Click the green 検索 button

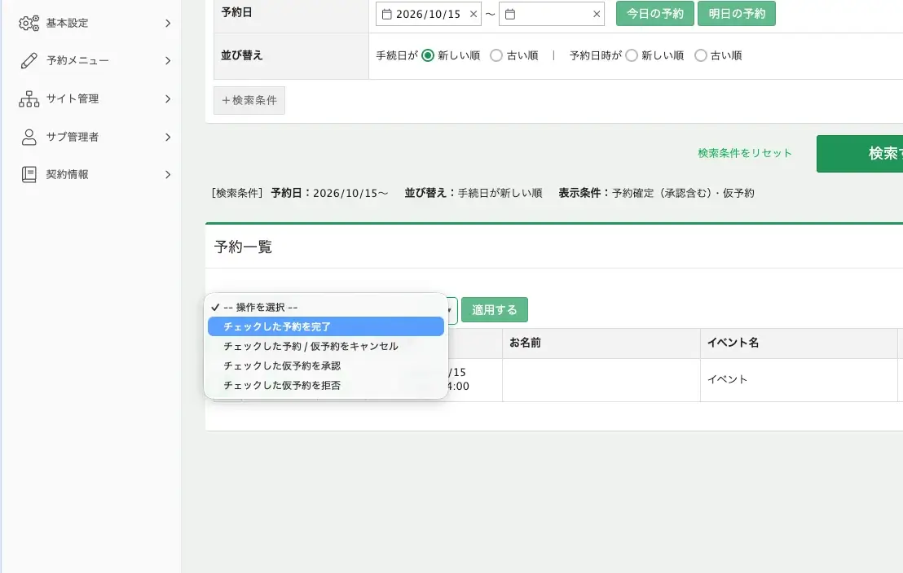click(859, 154)
